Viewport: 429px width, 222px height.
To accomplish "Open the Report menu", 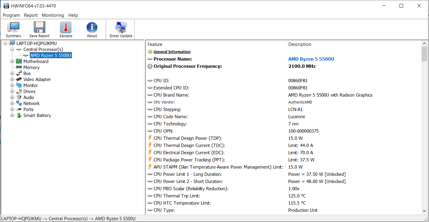I will [31, 15].
